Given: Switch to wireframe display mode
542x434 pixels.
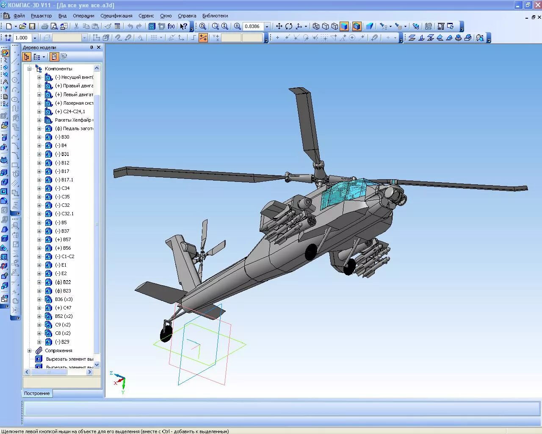Looking at the screenshot, I should (x=316, y=26).
